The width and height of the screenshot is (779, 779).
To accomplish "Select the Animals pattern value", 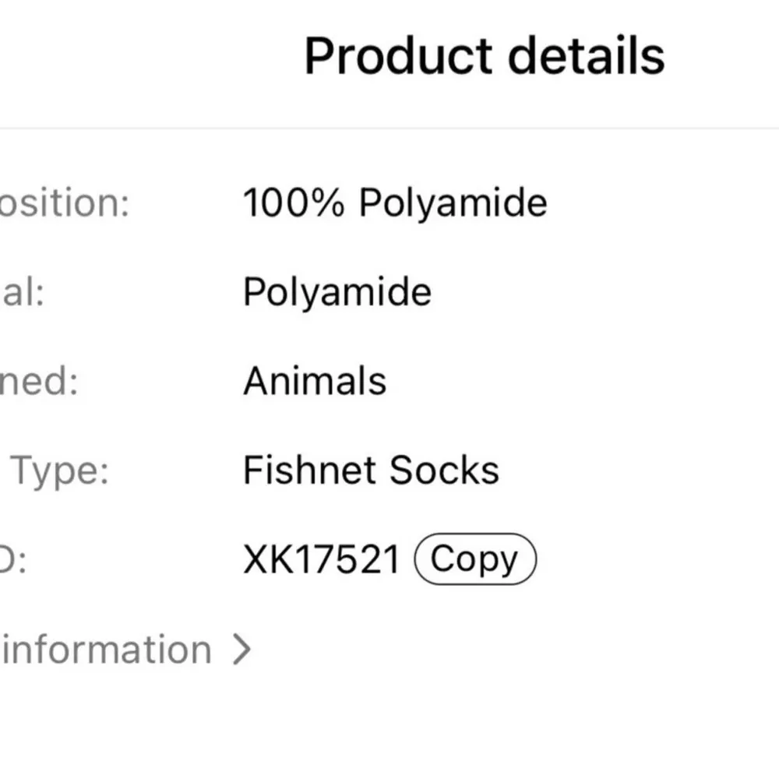I will coord(315,382).
